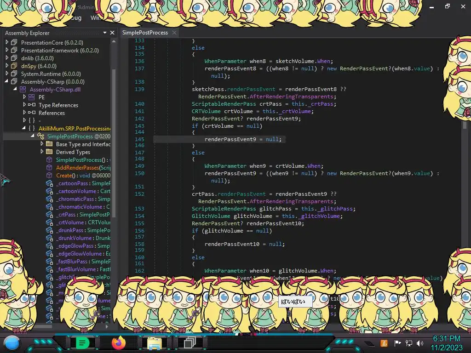
Task: Click the References node icon
Action: click(x=32, y=113)
